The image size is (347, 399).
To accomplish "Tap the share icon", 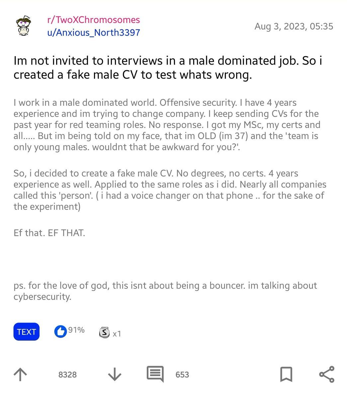I will tap(327, 374).
